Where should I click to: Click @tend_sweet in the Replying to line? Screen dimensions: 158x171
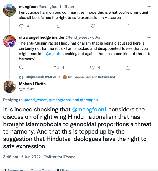point(35,100)
